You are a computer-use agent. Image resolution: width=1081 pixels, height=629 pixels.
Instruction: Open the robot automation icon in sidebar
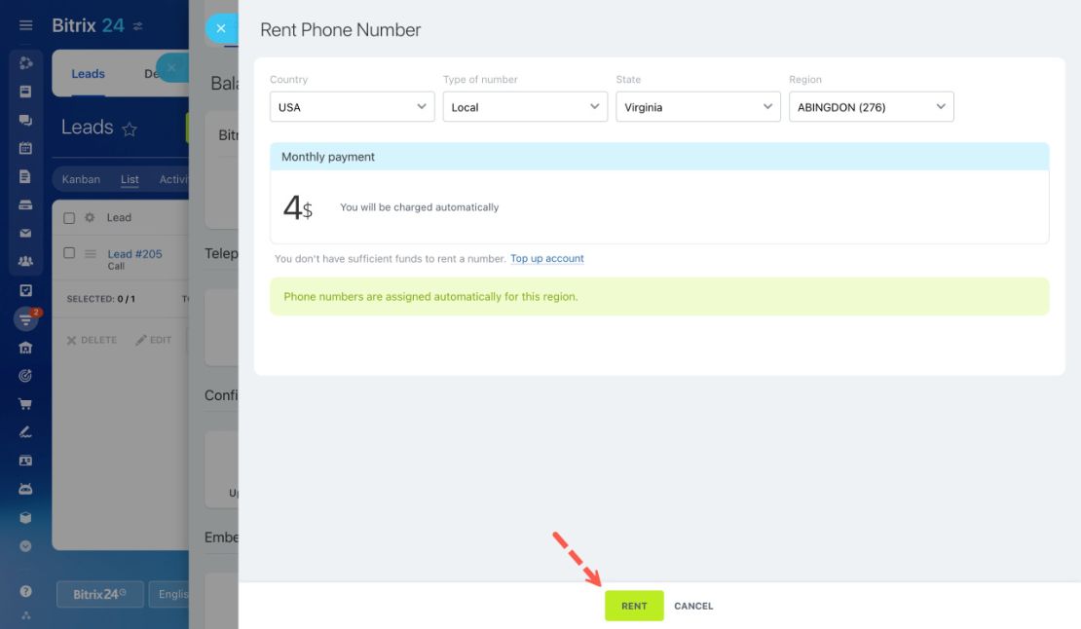pos(25,489)
